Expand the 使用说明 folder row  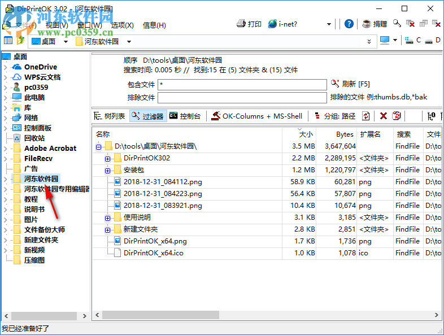point(107,218)
